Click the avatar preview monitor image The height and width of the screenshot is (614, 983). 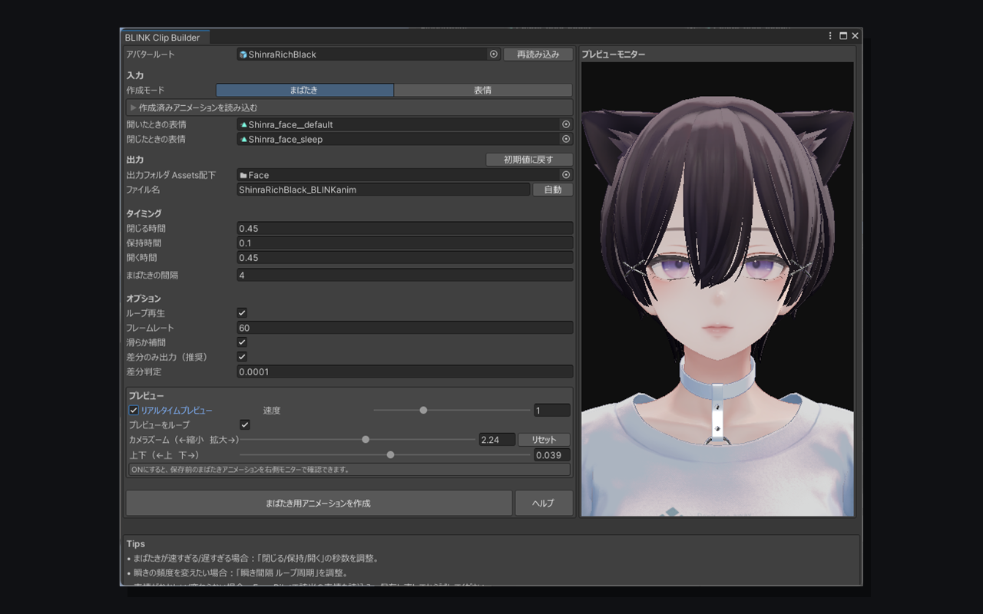717,289
